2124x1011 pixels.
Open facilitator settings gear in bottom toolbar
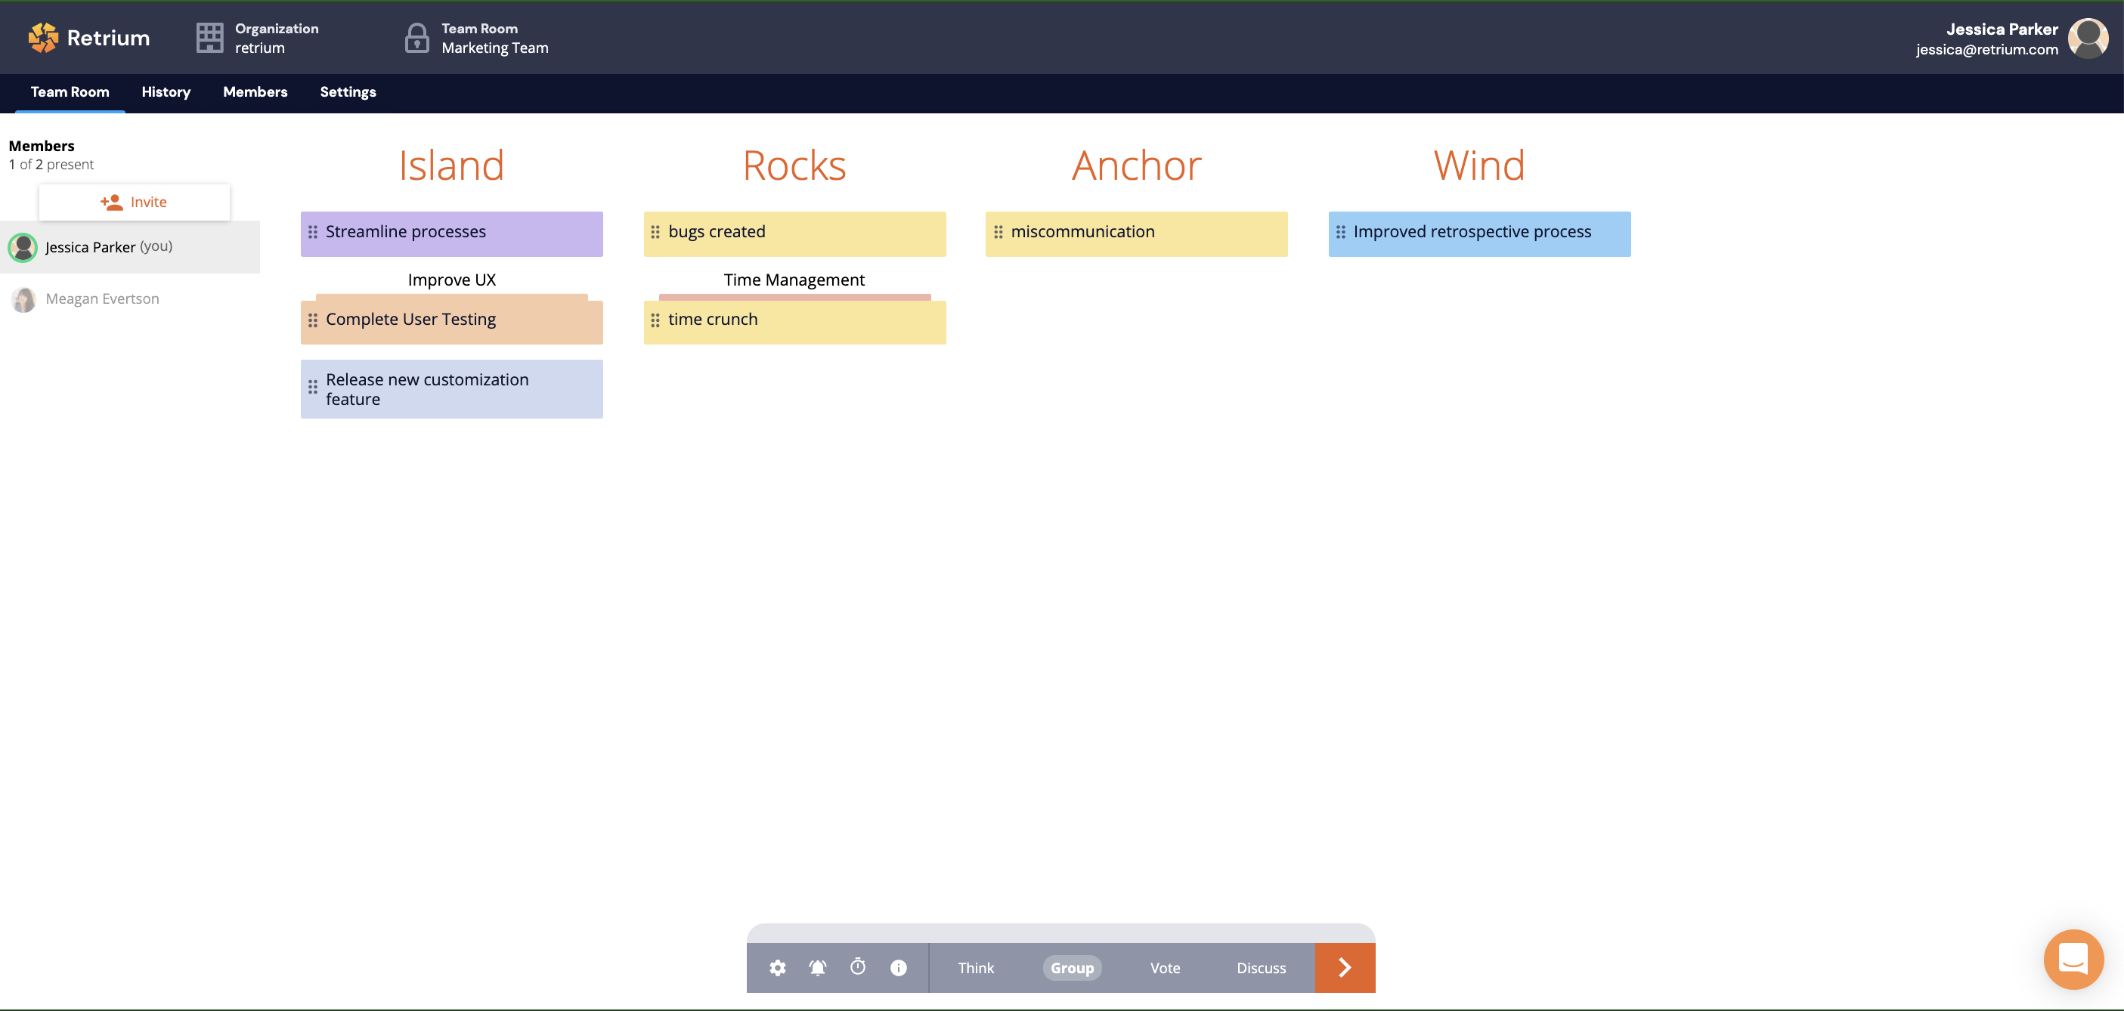[777, 967]
